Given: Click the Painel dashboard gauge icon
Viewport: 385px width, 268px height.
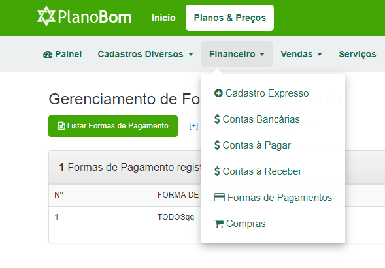Looking at the screenshot, I should pos(48,54).
